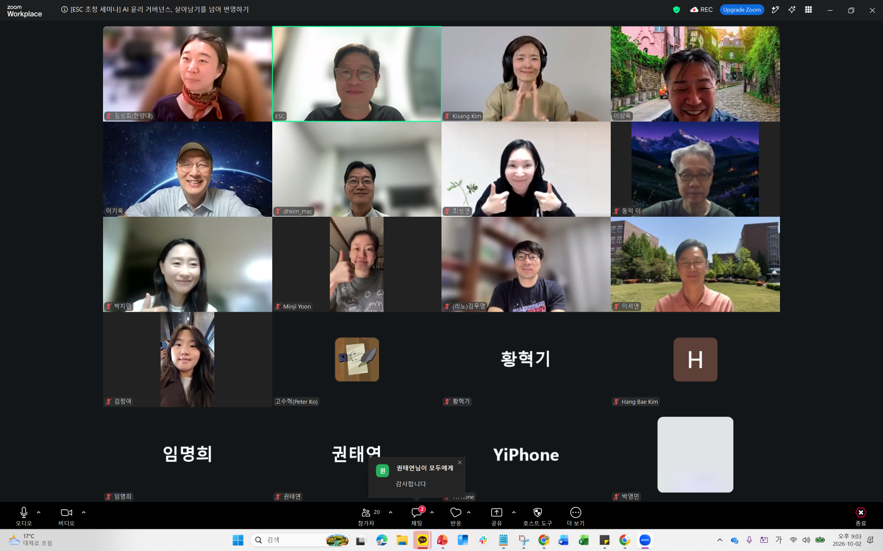The width and height of the screenshot is (883, 551).
Task: Close the chat notification popup
Action: coord(460,462)
